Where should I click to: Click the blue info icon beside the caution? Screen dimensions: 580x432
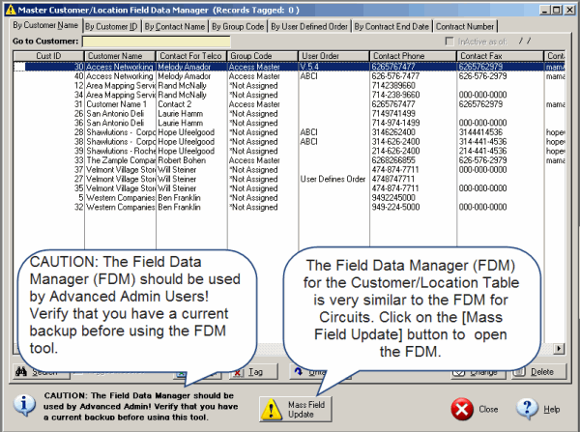pyautogui.click(x=24, y=405)
